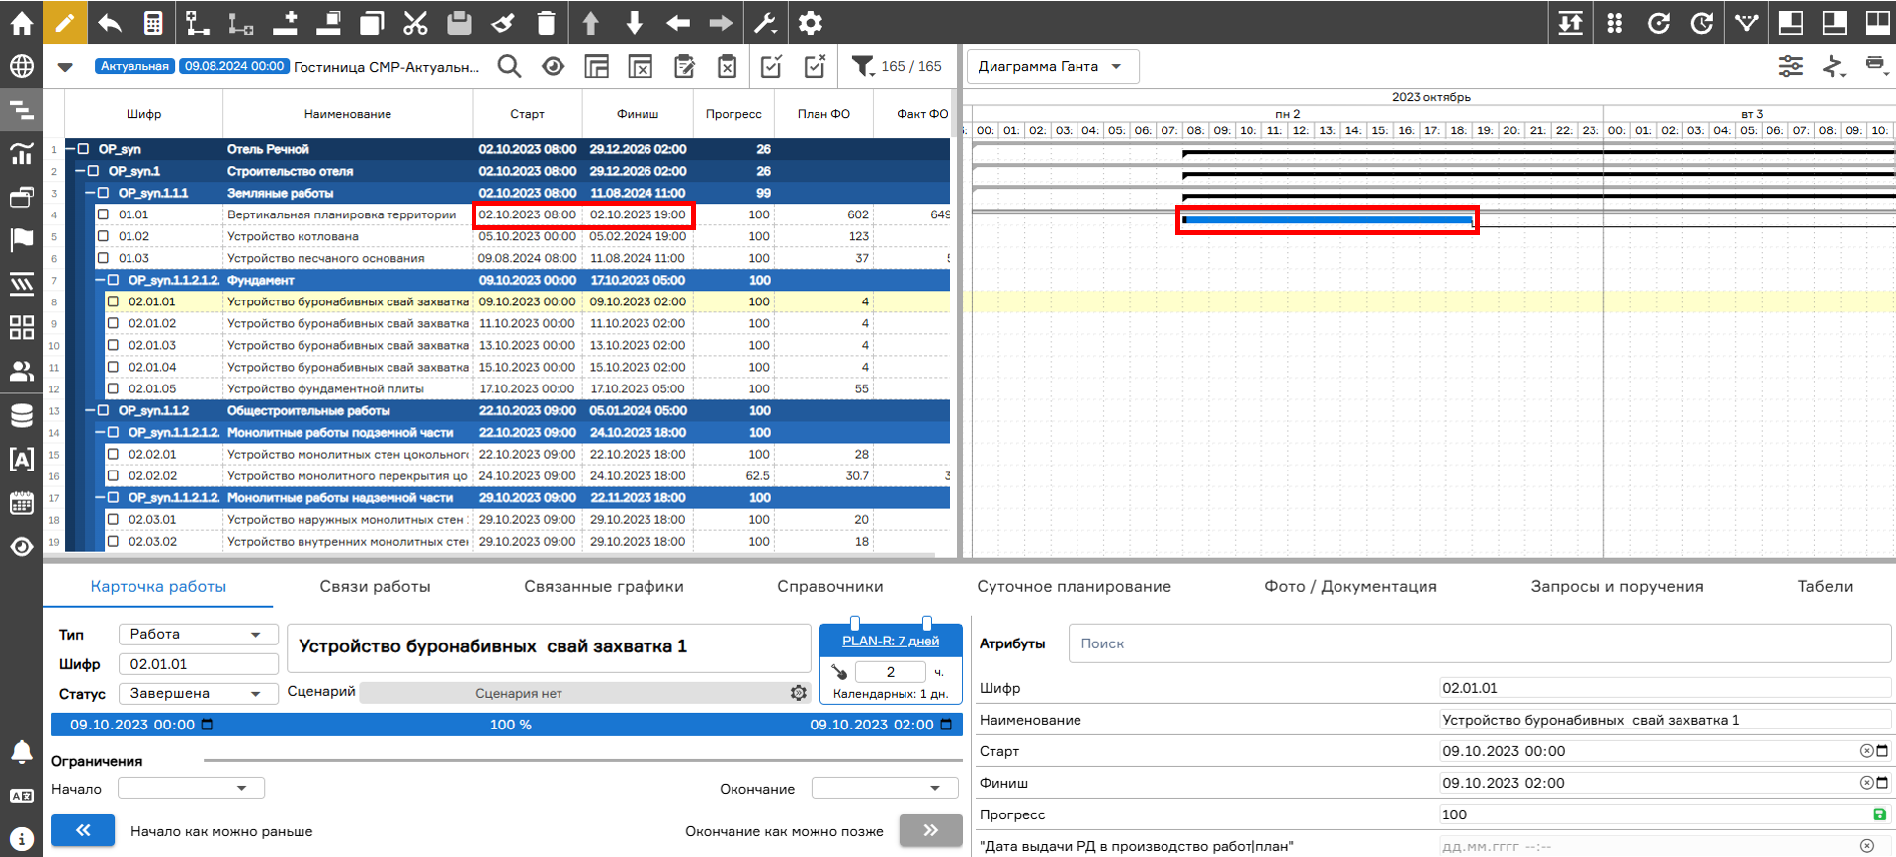Viewport: 1896px width, 857px height.
Task: Click the refresh with clock icon
Action: (1701, 22)
